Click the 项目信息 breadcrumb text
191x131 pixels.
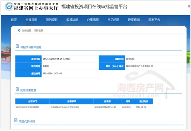click(38, 30)
